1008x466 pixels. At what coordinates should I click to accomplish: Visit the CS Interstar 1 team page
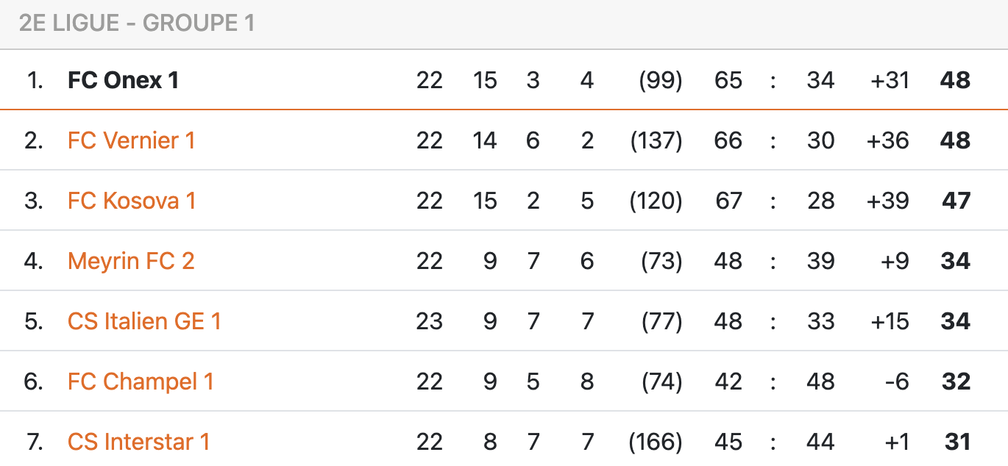(139, 442)
